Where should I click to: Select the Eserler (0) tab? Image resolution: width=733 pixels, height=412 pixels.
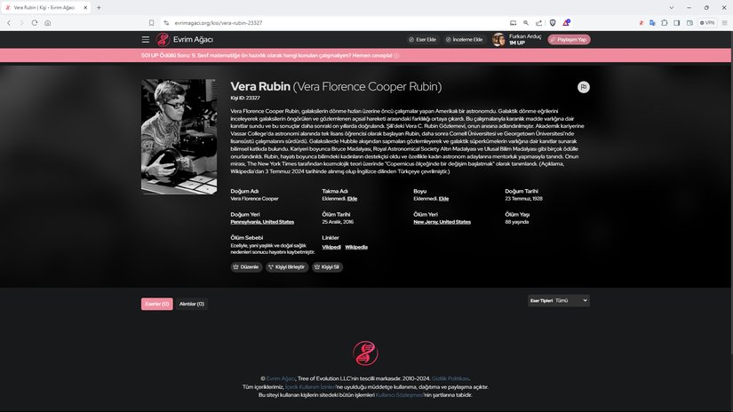(157, 304)
